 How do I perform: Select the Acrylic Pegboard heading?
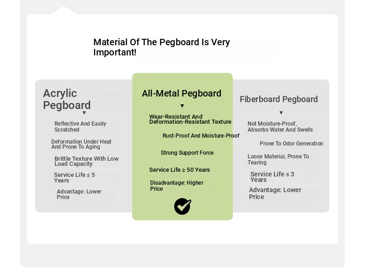[x=67, y=99]
